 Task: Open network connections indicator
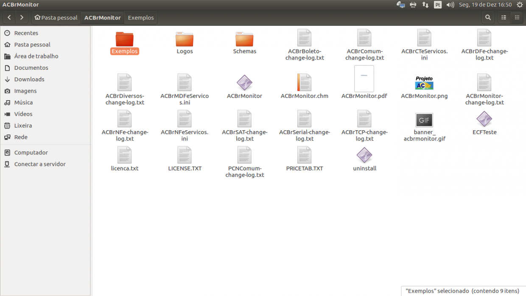click(x=425, y=5)
